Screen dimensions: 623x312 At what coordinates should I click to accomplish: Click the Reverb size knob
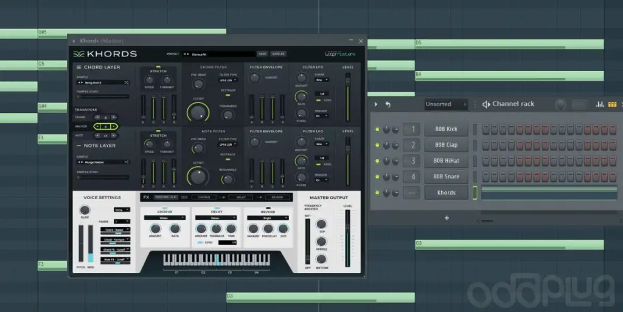click(283, 229)
